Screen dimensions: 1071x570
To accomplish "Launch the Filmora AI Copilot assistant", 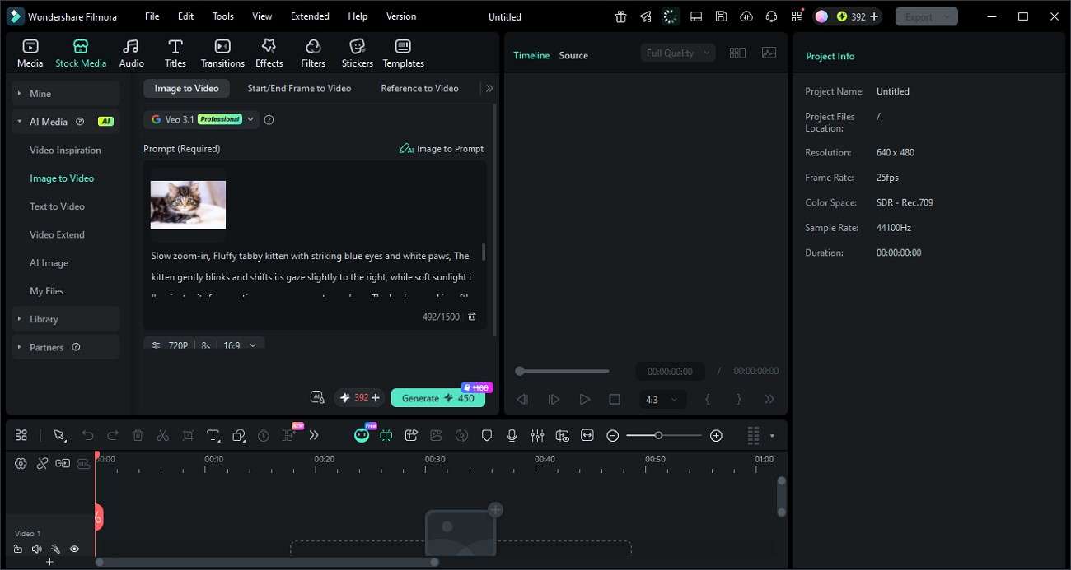I will [x=362, y=435].
